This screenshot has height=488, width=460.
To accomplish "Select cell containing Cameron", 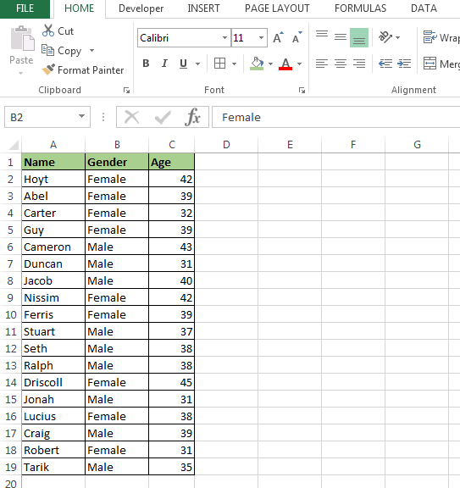I will coord(53,247).
